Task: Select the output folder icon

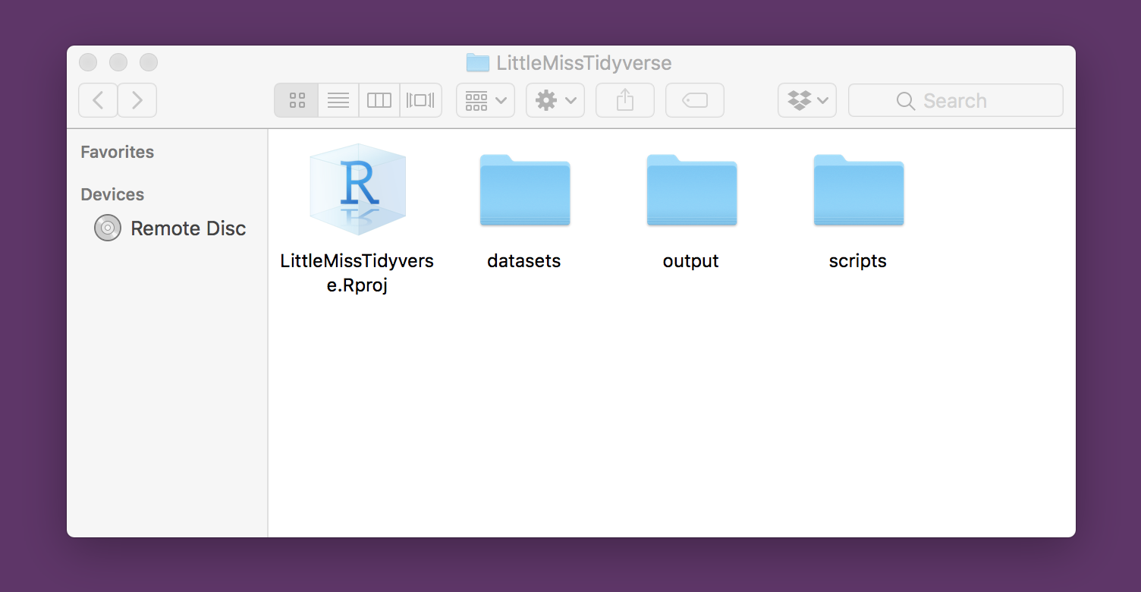Action: point(692,191)
